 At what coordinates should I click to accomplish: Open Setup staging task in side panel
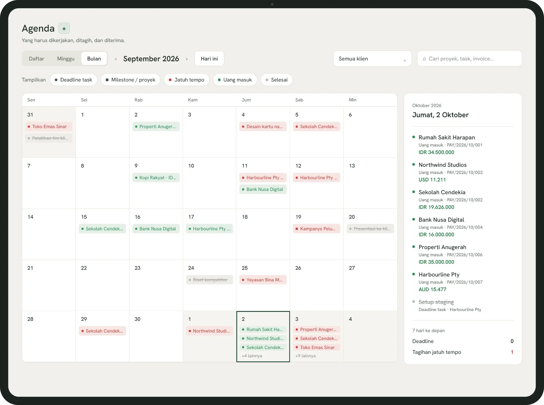point(463,306)
